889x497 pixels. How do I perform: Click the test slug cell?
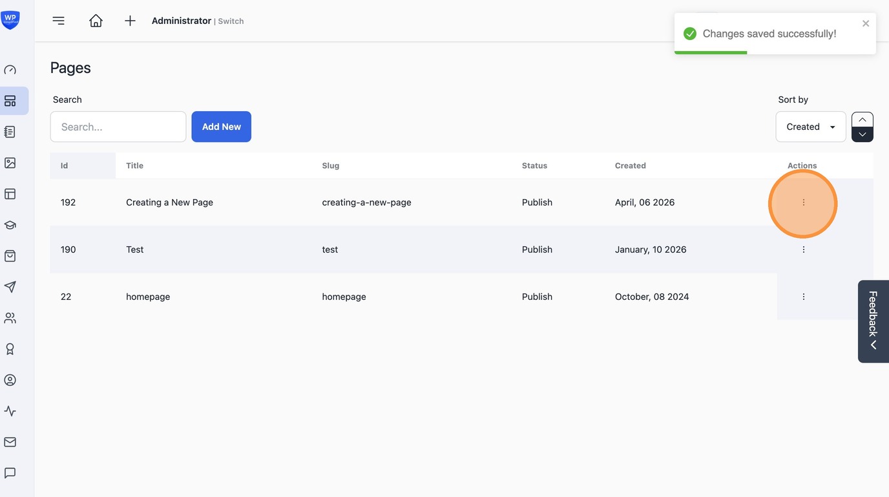click(x=330, y=249)
